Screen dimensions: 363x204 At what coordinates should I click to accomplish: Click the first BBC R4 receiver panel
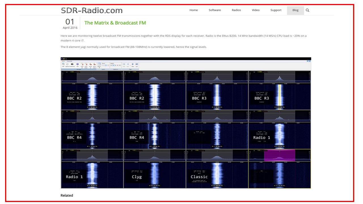pos(92,129)
